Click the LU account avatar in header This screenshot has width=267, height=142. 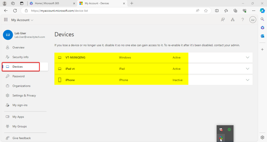click(x=253, y=20)
